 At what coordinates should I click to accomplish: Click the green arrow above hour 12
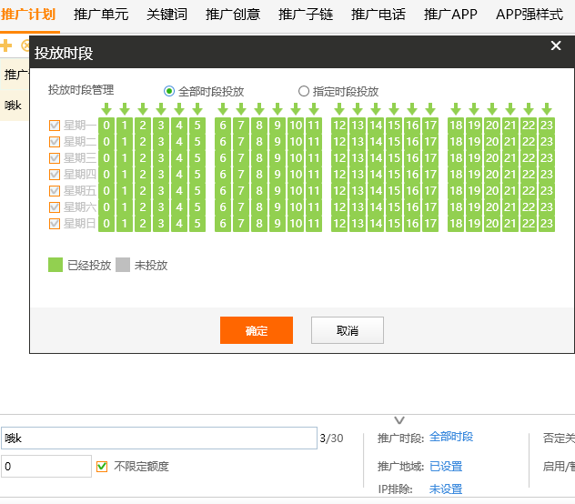point(339,109)
